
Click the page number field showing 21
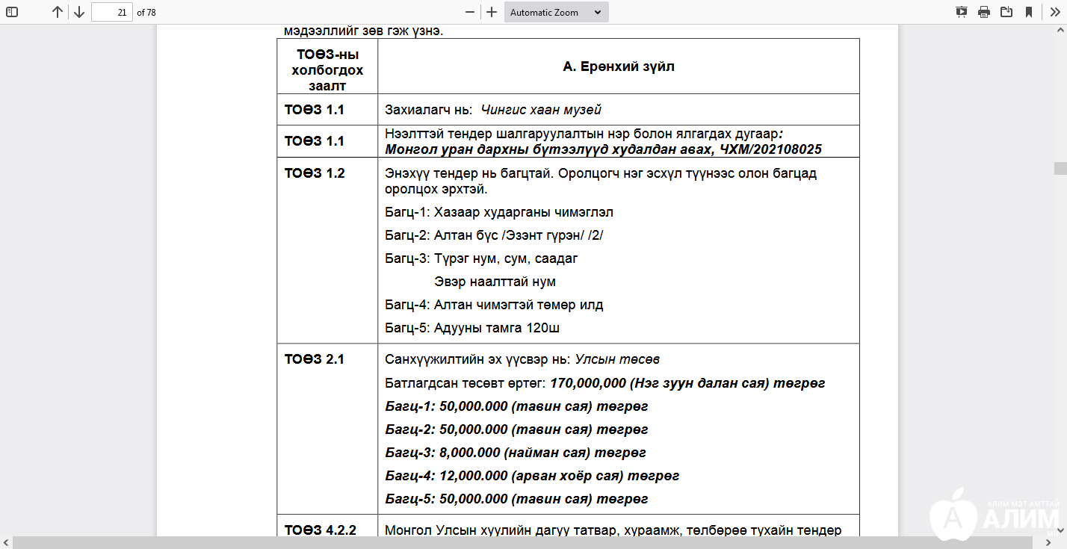pos(112,12)
